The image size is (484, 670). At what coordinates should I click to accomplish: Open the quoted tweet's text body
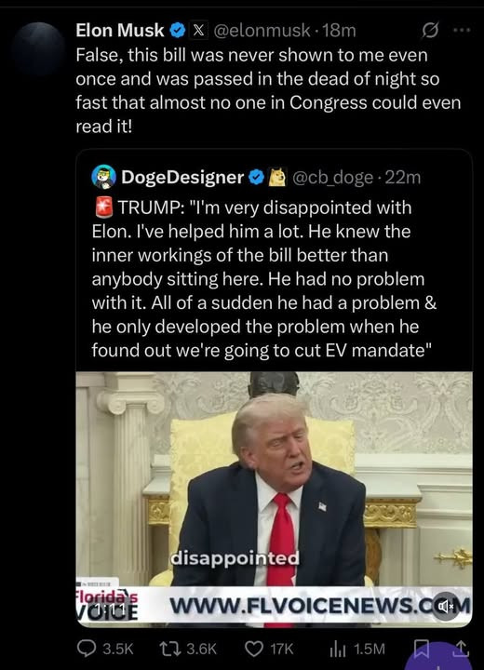[263, 278]
